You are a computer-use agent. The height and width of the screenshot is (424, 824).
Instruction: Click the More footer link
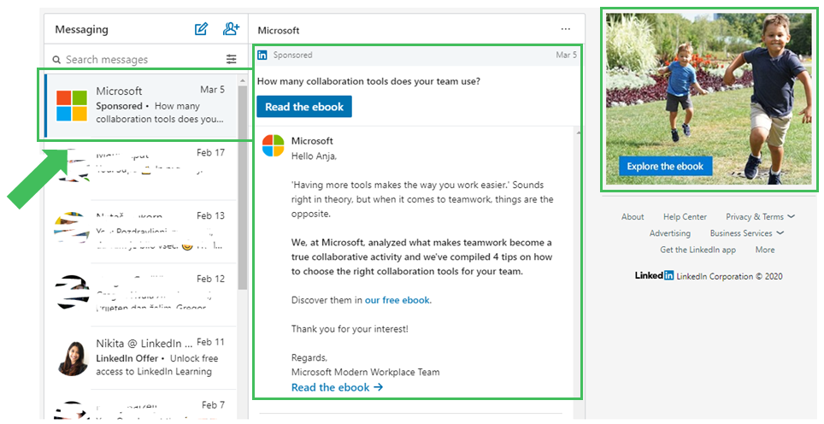click(765, 250)
